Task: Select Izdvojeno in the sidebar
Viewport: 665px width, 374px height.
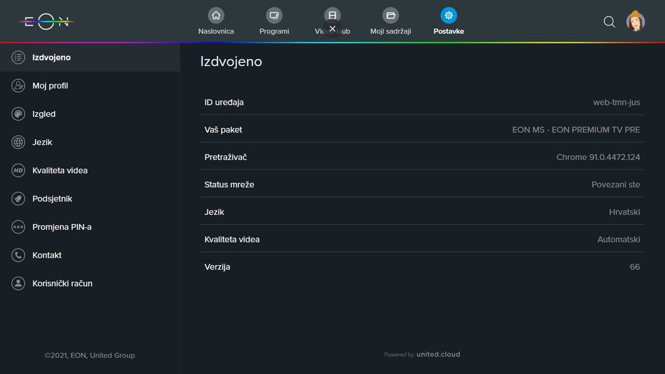Action: click(x=51, y=57)
